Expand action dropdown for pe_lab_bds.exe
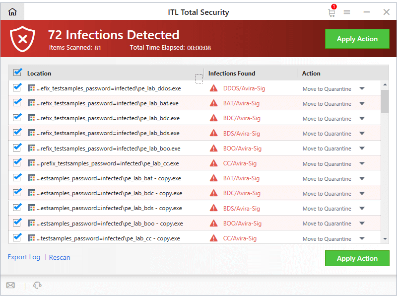 (362, 133)
